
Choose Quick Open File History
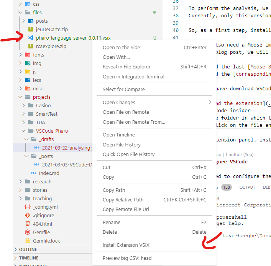tap(154, 154)
